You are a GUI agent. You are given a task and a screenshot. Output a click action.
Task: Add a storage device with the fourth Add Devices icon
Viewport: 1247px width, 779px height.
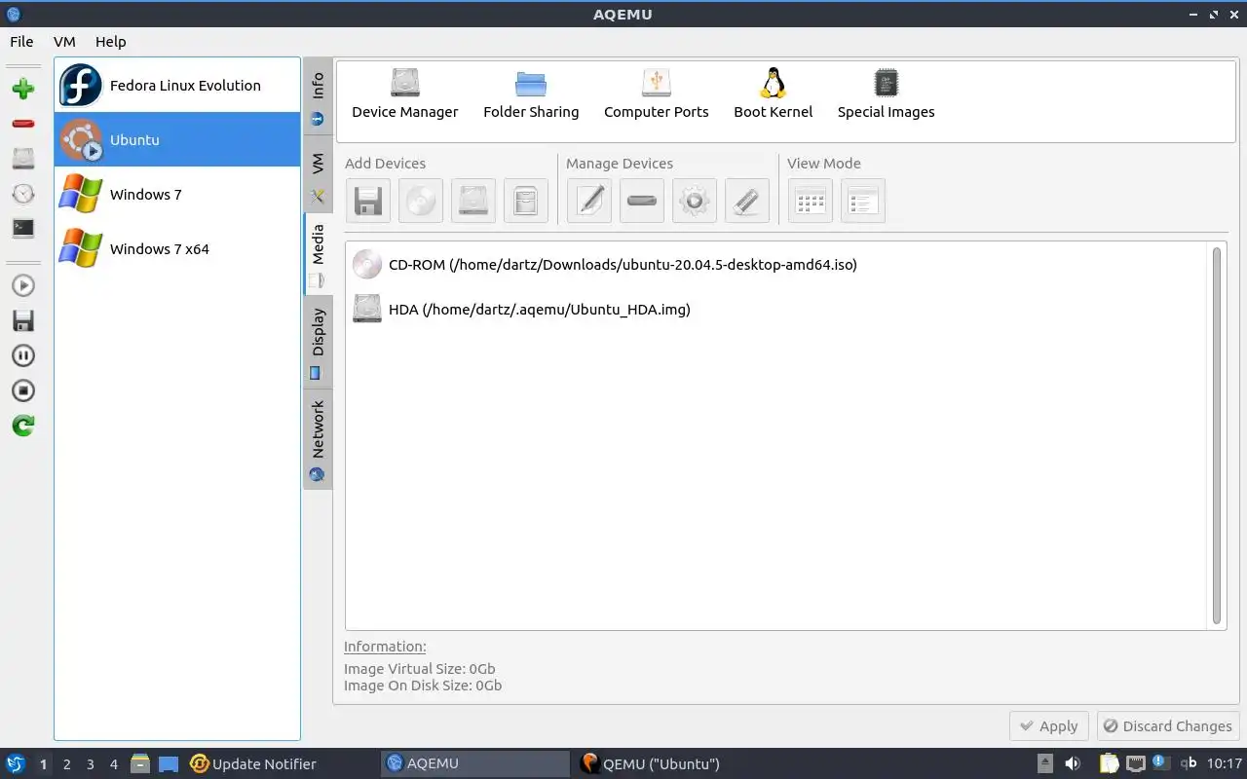[x=526, y=201]
